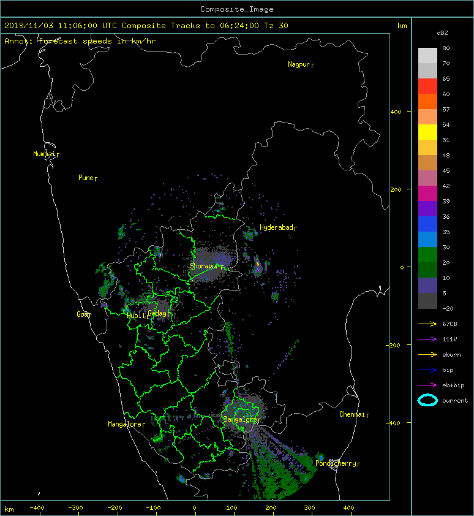Select the orange 57 dBZ color swatch

tap(427, 101)
